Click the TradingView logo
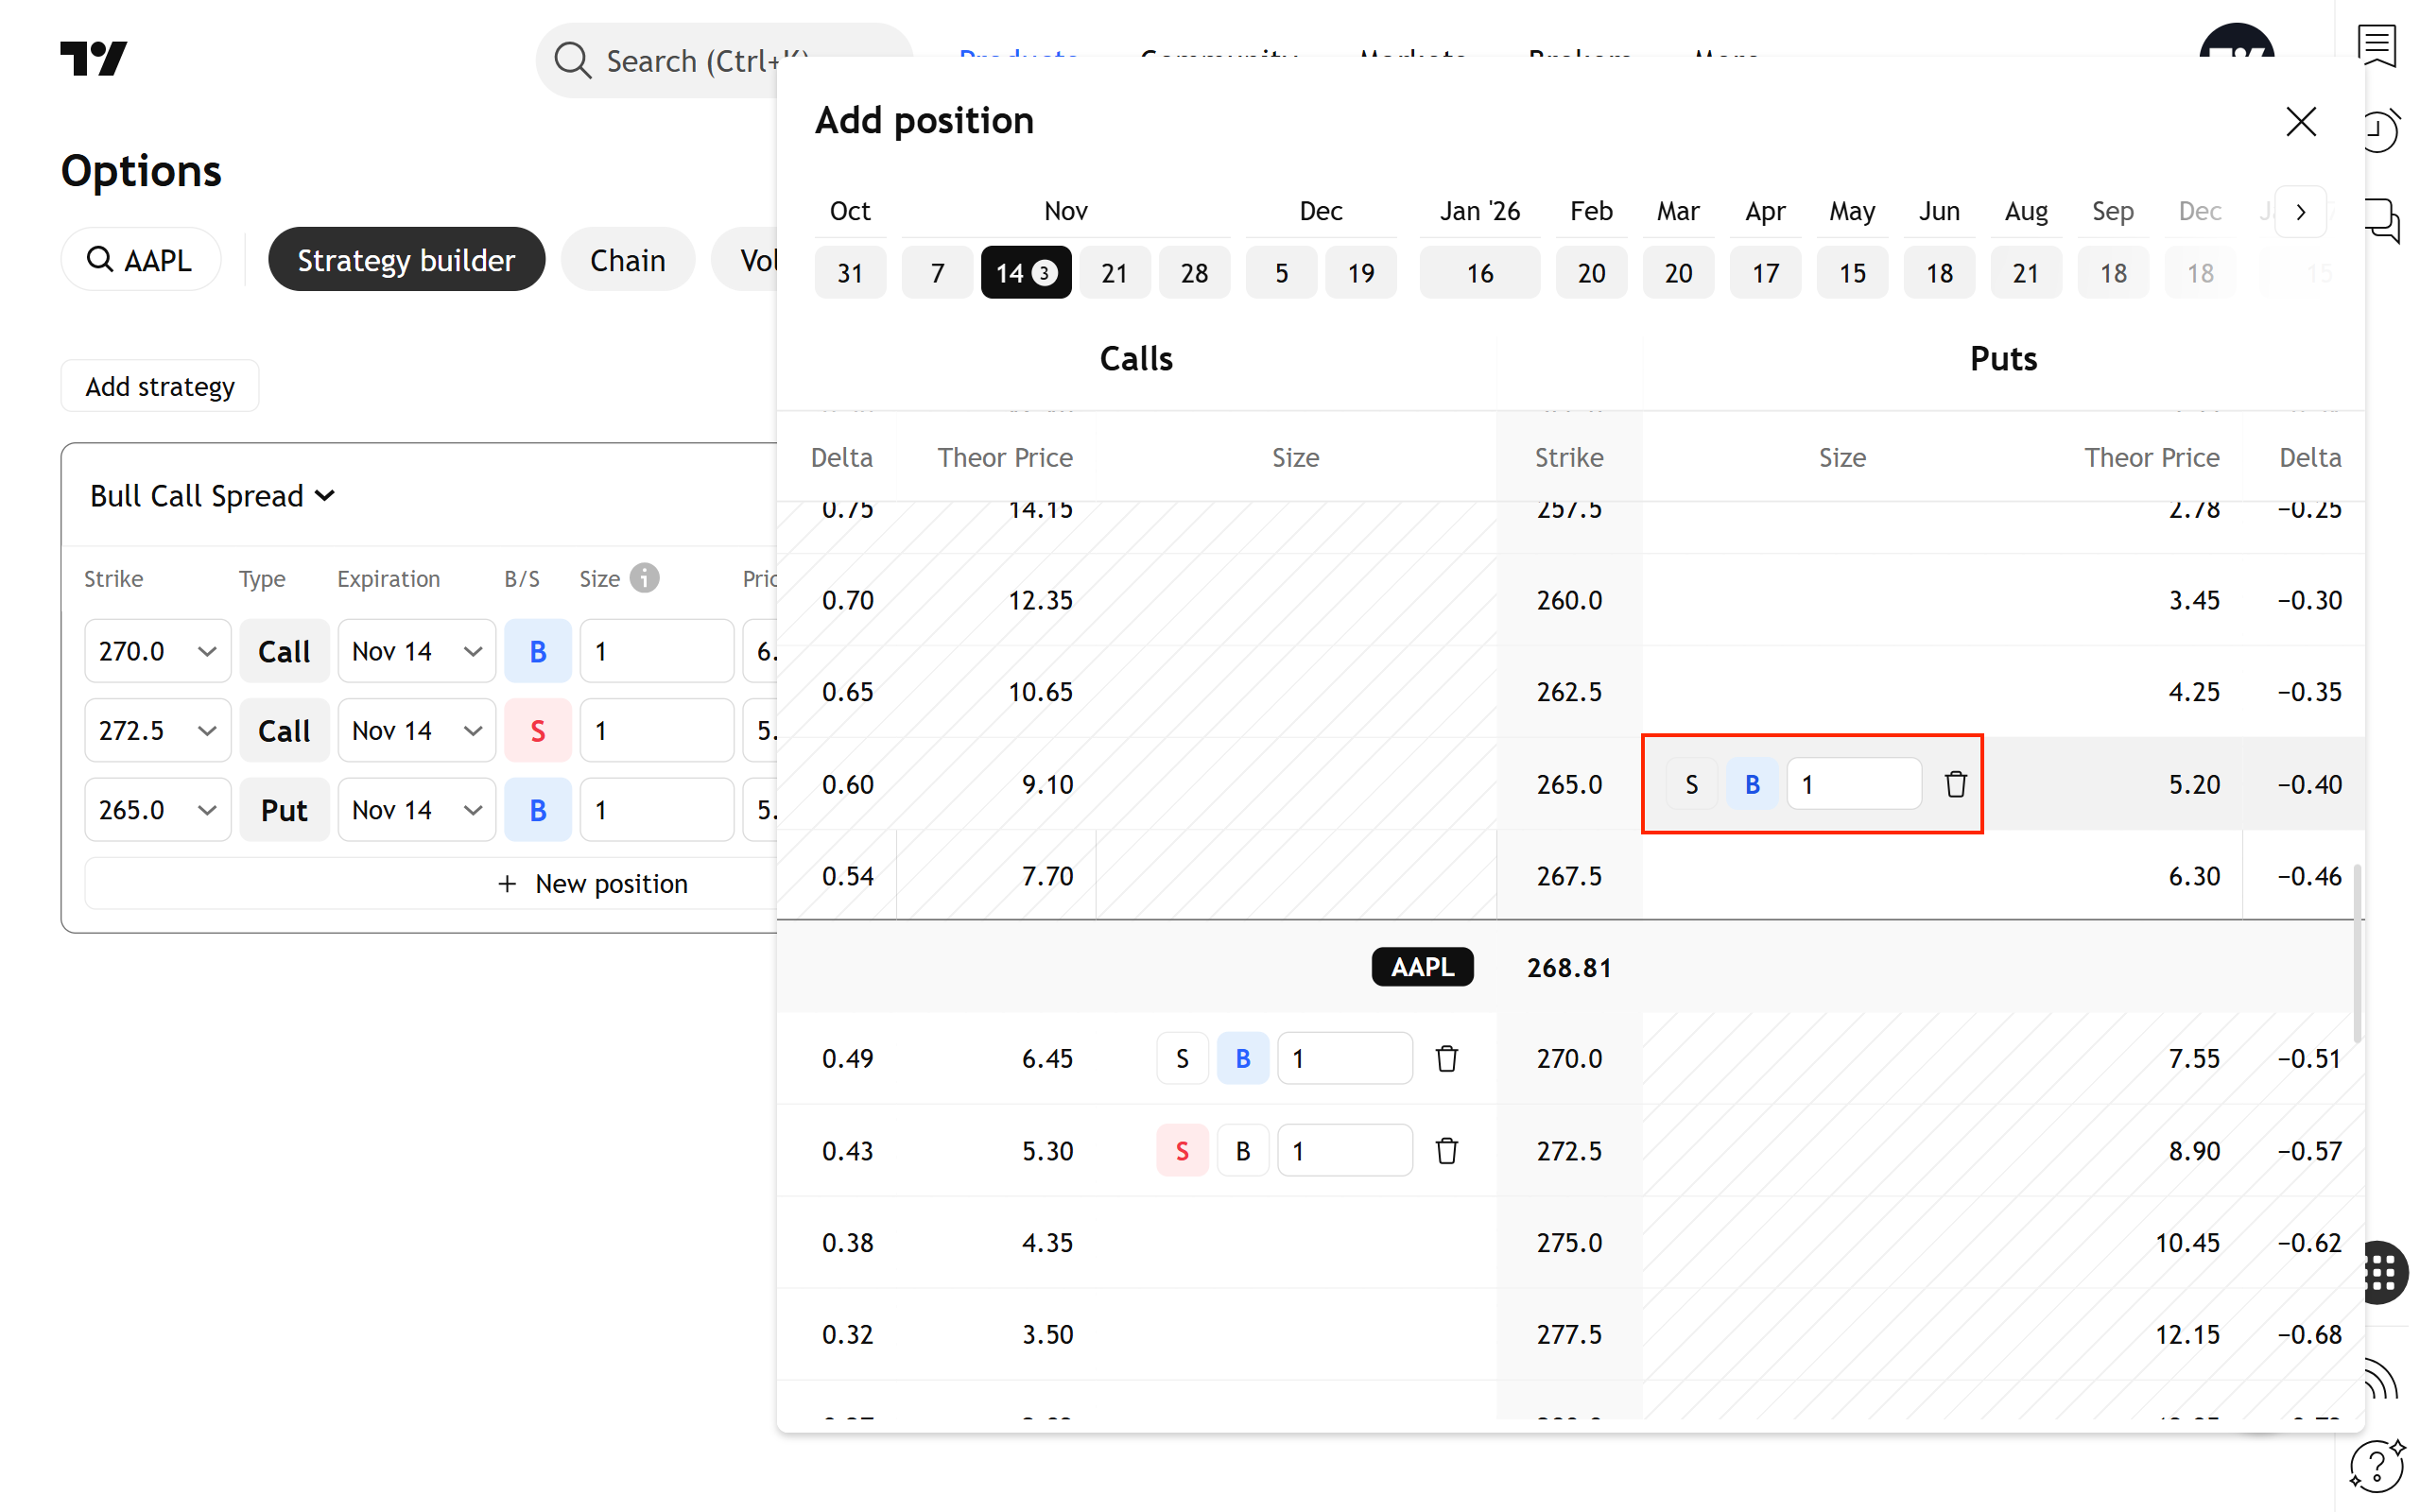The image size is (2420, 1512). click(94, 59)
